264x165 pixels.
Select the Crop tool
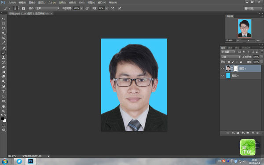[x=4, y=38]
